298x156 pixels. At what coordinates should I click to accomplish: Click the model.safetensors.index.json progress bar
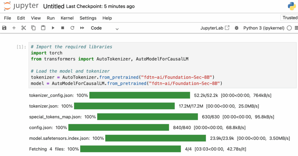[156, 138]
